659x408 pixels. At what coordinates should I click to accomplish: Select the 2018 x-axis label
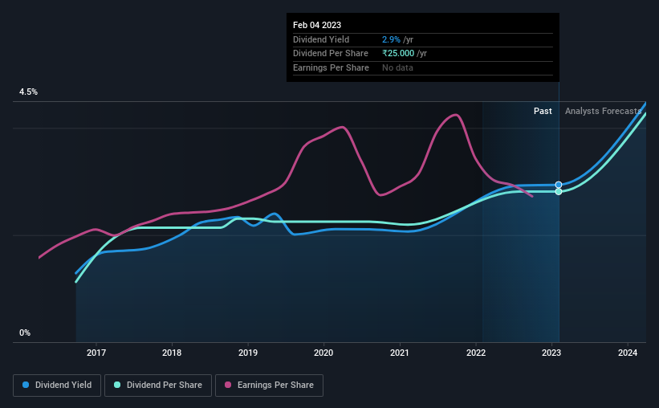pyautogui.click(x=172, y=353)
